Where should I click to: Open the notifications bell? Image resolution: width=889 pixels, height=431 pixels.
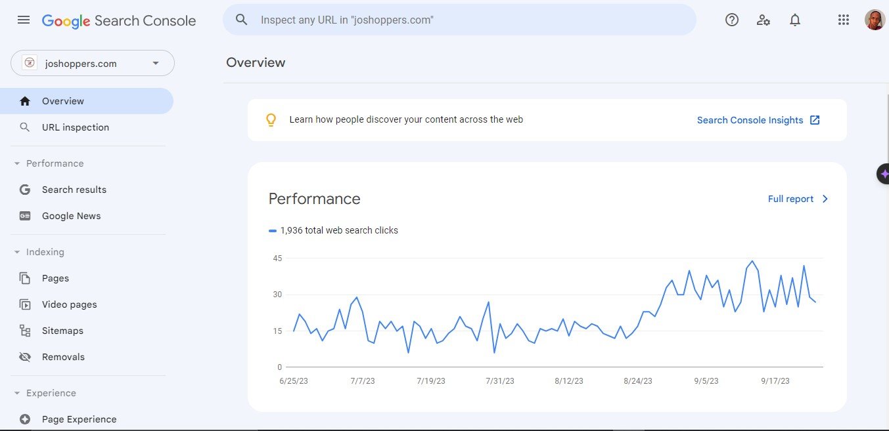point(795,20)
